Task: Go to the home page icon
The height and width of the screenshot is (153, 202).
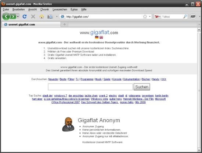Action: pos(42,16)
